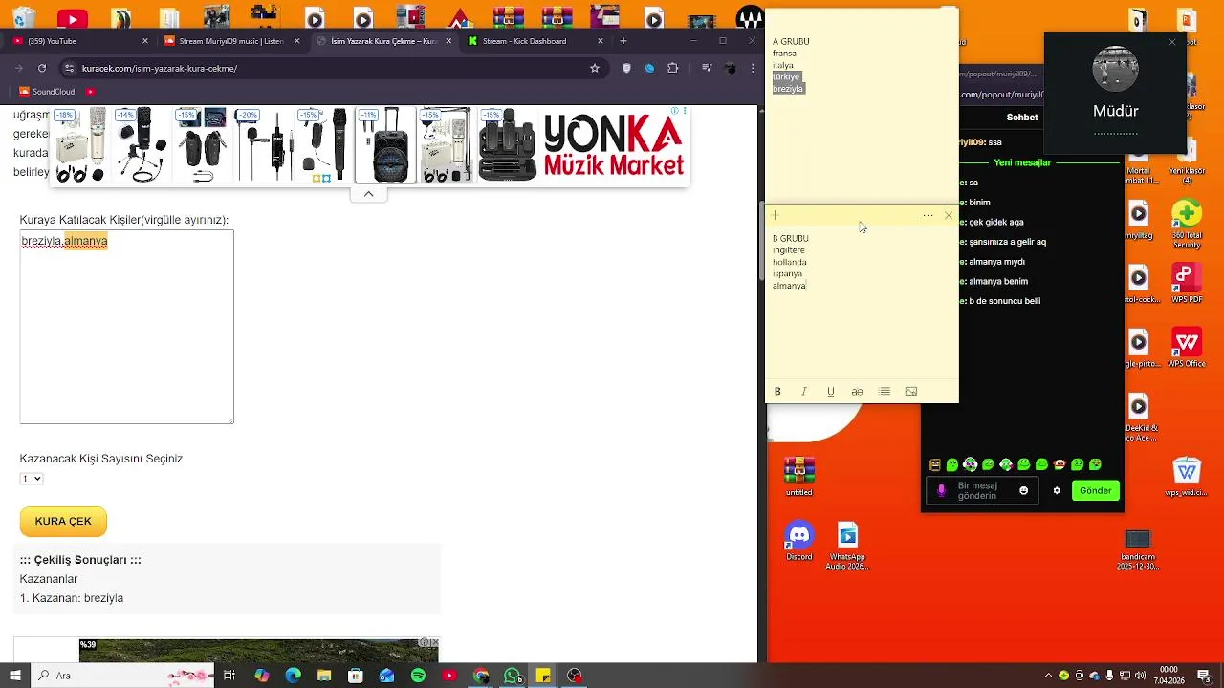Click the Ara taskbar search box
Image resolution: width=1224 pixels, height=688 pixels.
coord(122,676)
